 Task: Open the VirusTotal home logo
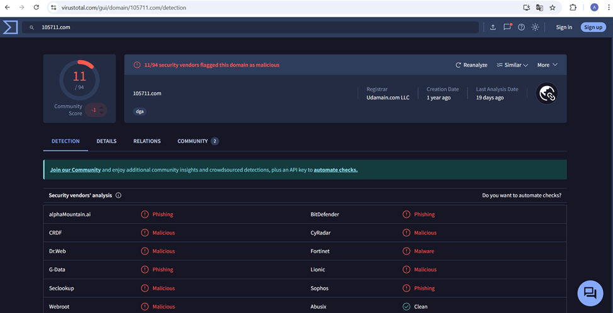click(10, 27)
